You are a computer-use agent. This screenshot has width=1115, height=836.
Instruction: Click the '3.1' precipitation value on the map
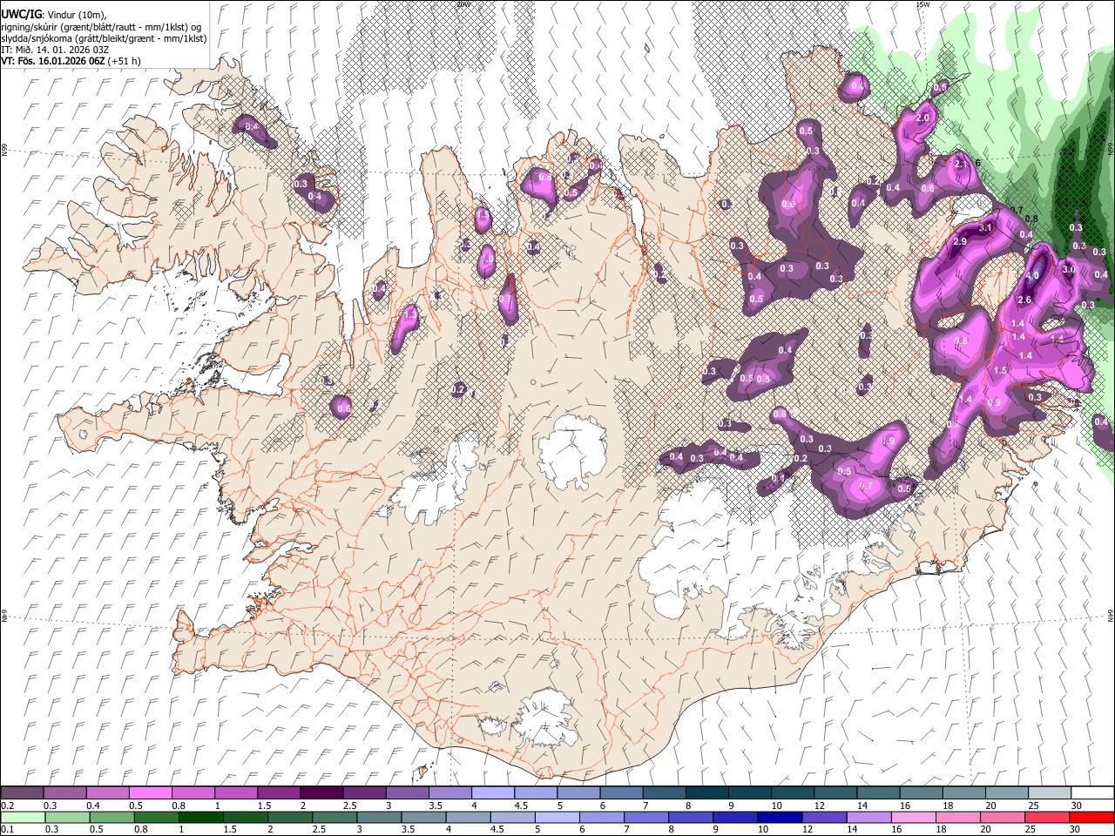986,227
